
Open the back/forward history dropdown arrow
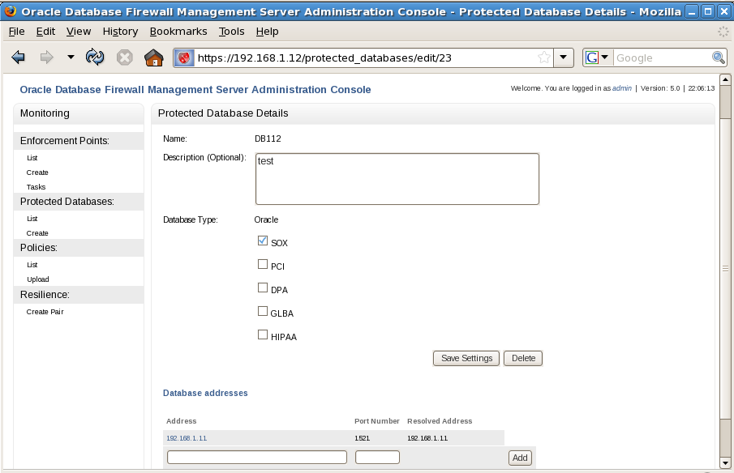pyautogui.click(x=71, y=58)
